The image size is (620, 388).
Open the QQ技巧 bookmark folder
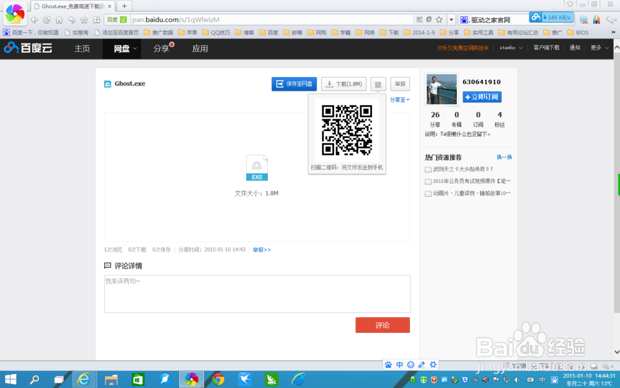pyautogui.click(x=216, y=32)
